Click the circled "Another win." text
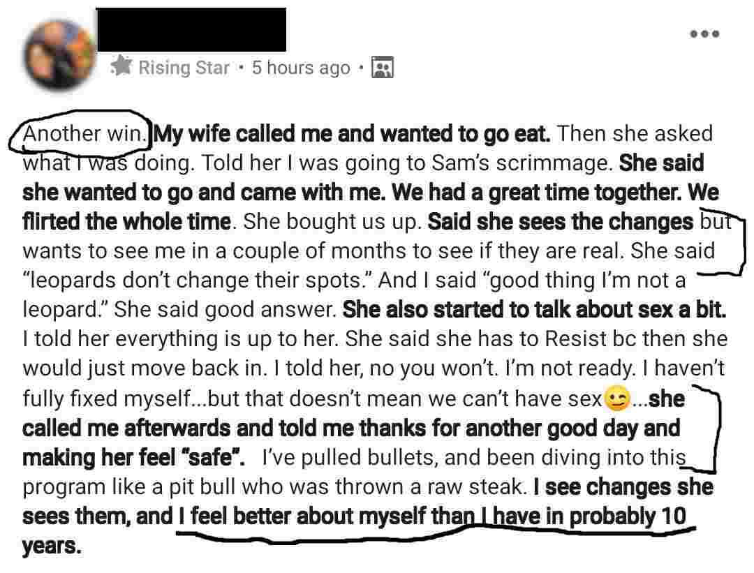Image resolution: width=754 pixels, height=573 pixels. click(x=83, y=133)
